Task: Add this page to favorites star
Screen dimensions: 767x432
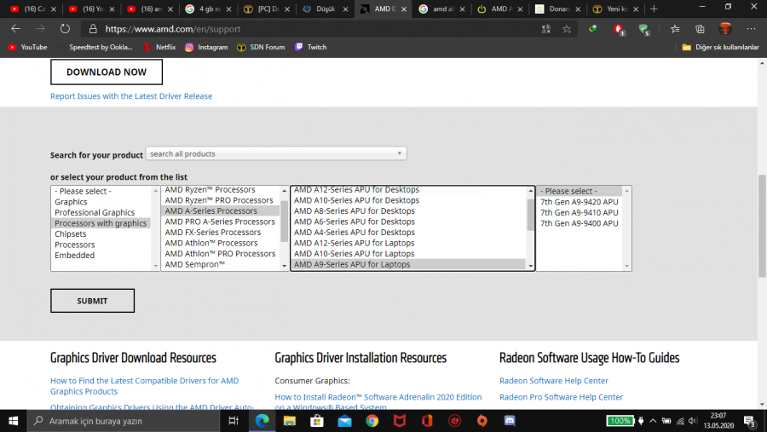Action: click(567, 29)
